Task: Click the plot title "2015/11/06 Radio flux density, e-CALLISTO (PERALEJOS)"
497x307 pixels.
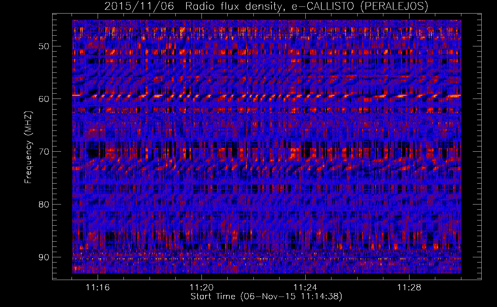Action: point(266,6)
